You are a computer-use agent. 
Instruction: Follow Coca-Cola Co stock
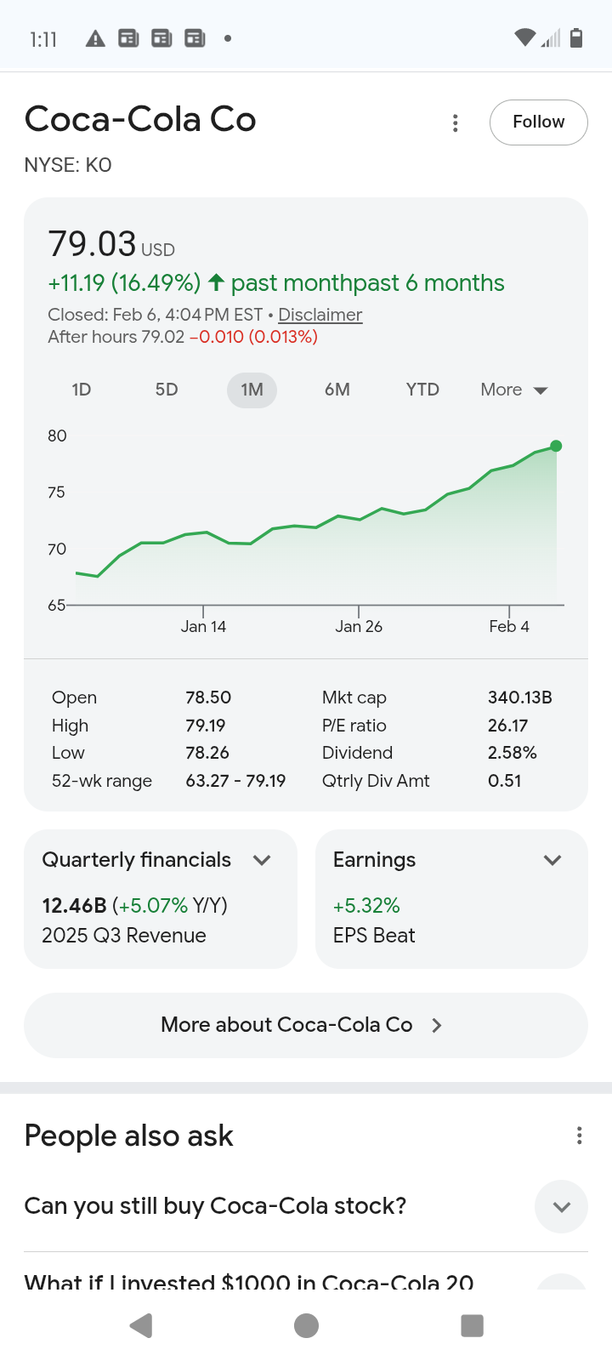click(538, 122)
